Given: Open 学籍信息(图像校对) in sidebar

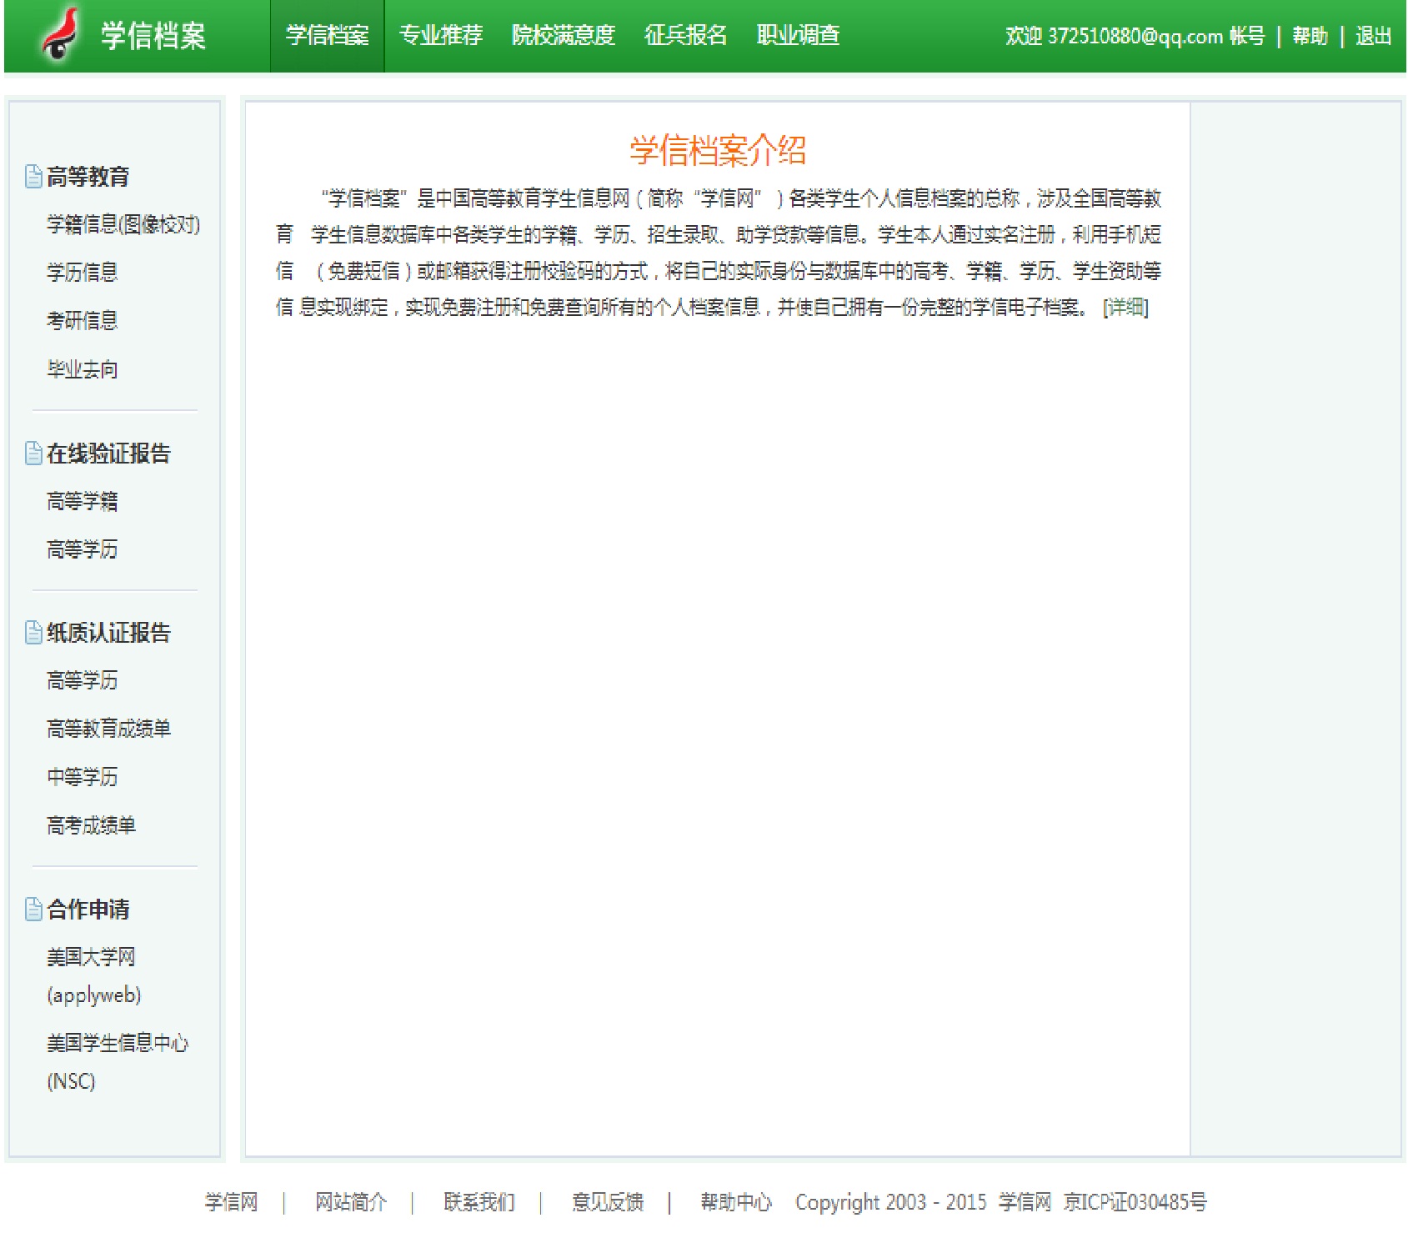Looking at the screenshot, I should (x=123, y=225).
